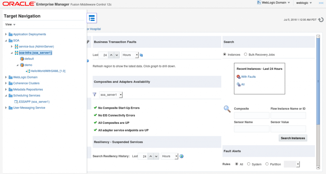Click the Composite input field
Viewport: 326px width, 174px height.
point(252,115)
